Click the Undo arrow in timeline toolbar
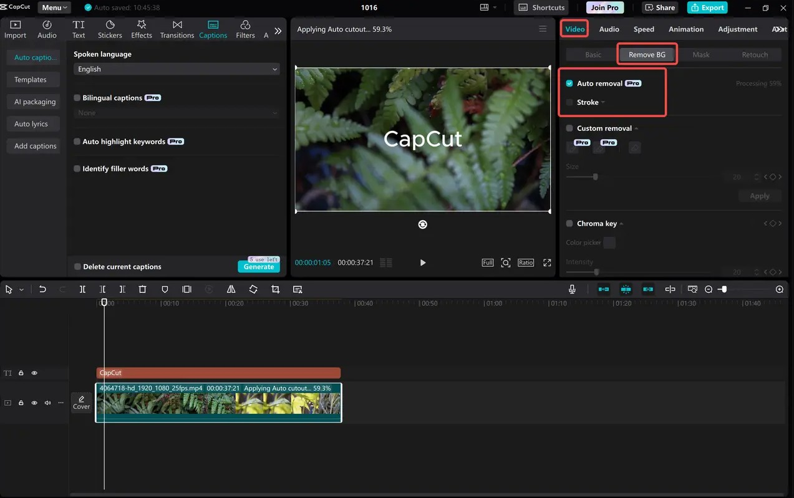Viewport: 794px width, 498px height. click(x=42, y=289)
